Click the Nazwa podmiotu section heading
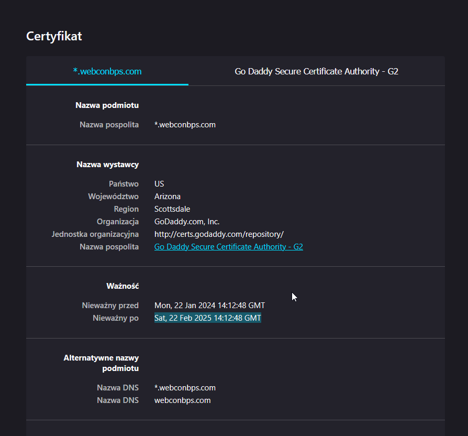This screenshot has height=436, width=468. (x=107, y=105)
